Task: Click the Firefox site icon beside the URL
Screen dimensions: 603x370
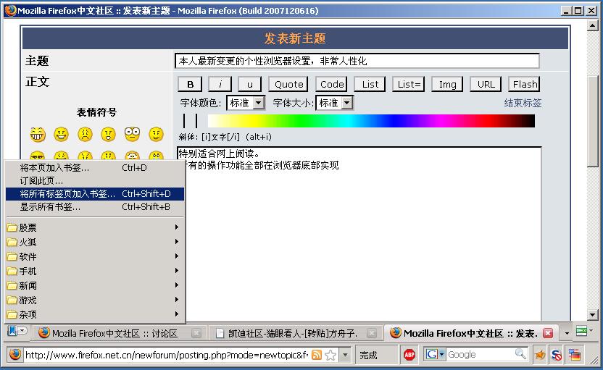Action: click(14, 354)
